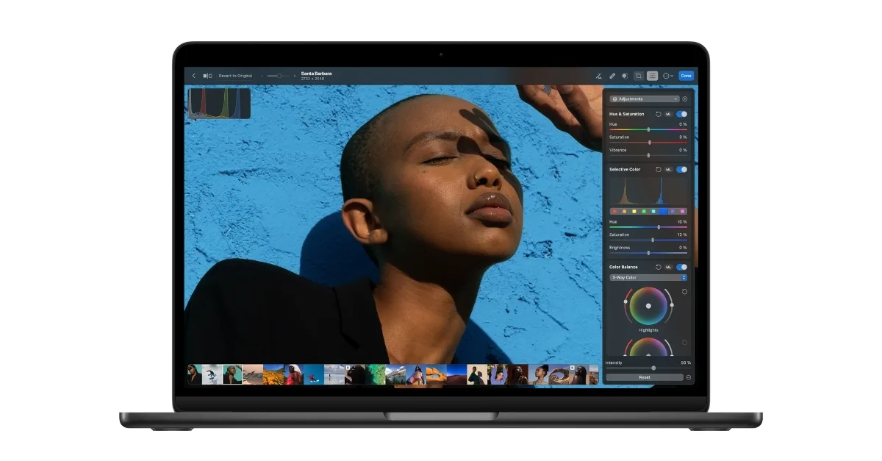The image size is (882, 461).
Task: Open the color adjustments sliders tool
Action: (x=652, y=76)
